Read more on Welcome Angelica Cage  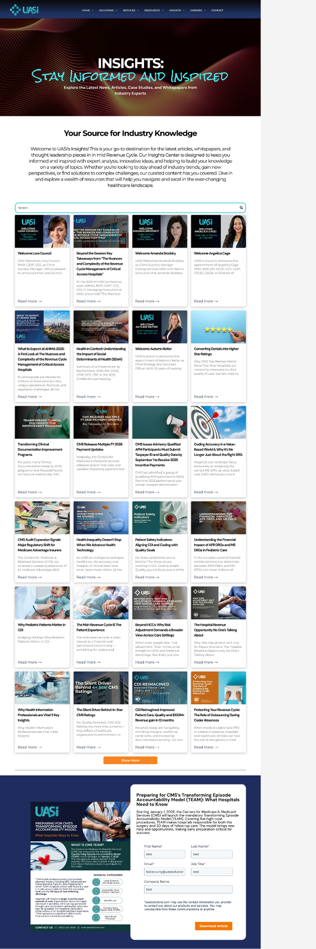(206, 301)
